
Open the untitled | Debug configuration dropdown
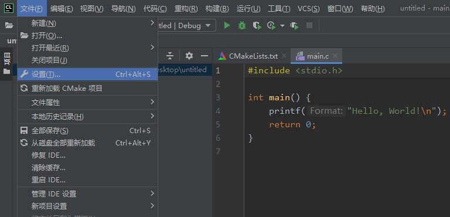click(186, 26)
